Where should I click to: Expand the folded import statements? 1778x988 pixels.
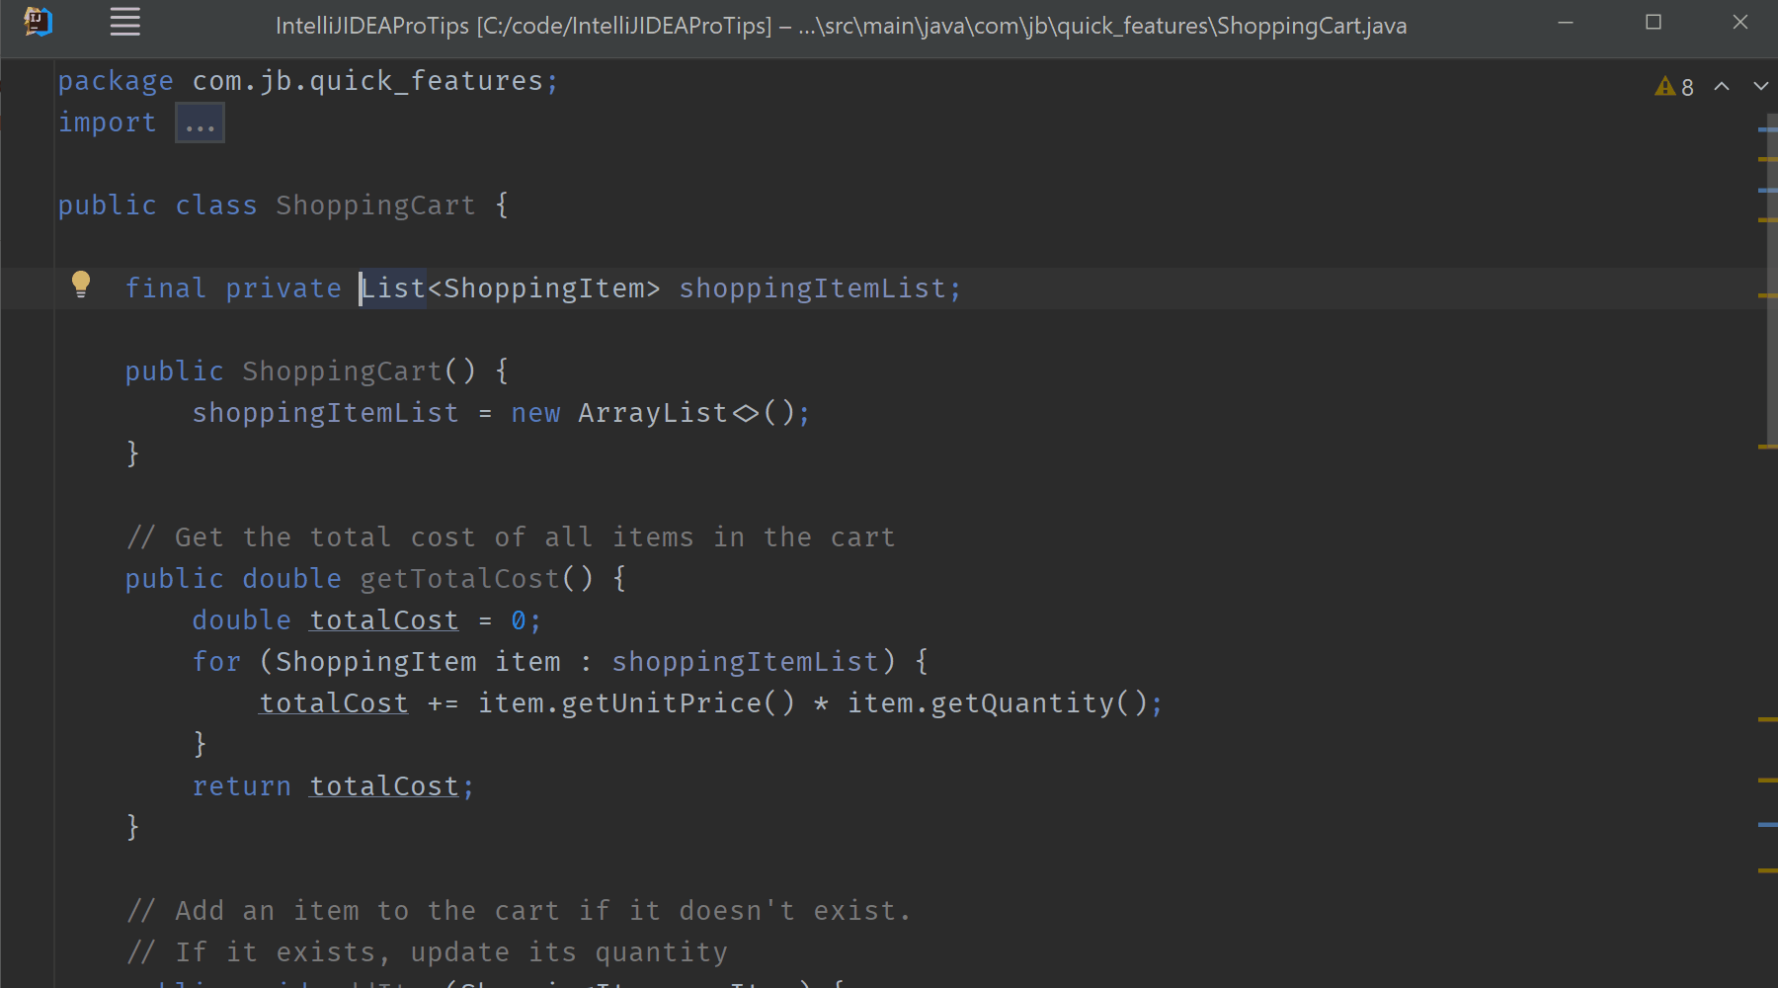click(200, 123)
